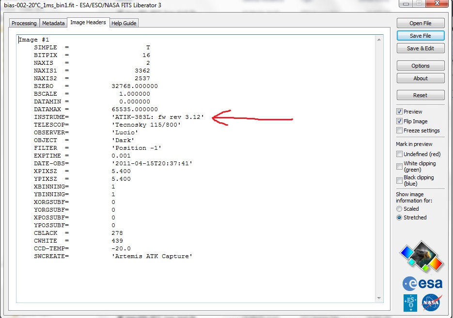The image size is (453, 318).
Task: Click the YPIXSZ value 5.400
Action: pyautogui.click(x=121, y=179)
